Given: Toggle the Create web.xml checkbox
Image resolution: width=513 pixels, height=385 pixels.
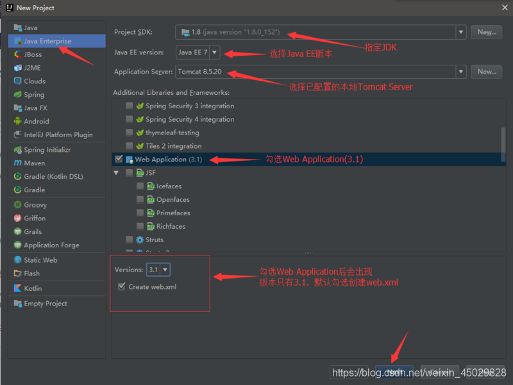Looking at the screenshot, I should coord(122,286).
